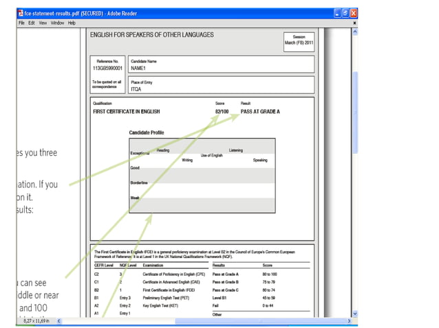Click the Level B1 result entry
This screenshot has width=439, height=328.
click(219, 298)
